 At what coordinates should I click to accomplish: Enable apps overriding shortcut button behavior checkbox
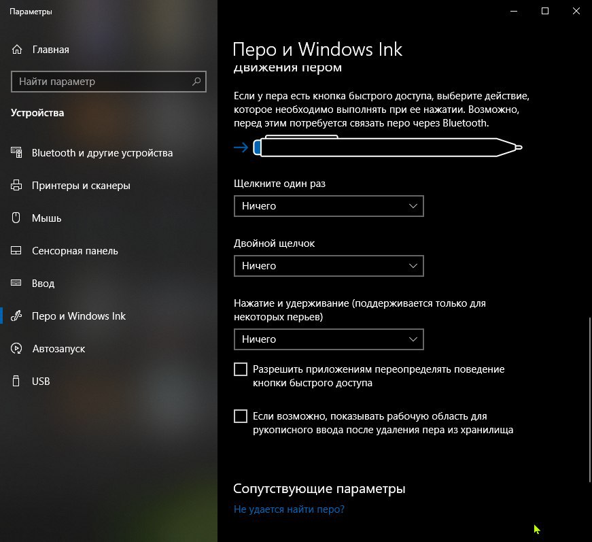point(241,369)
